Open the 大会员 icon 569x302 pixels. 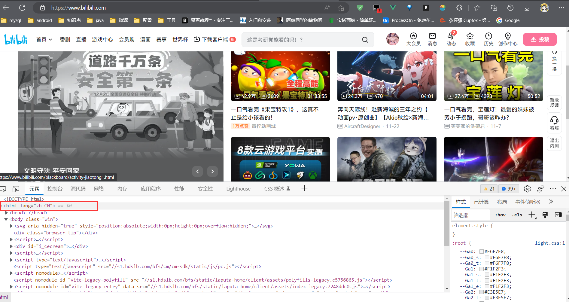click(x=413, y=39)
